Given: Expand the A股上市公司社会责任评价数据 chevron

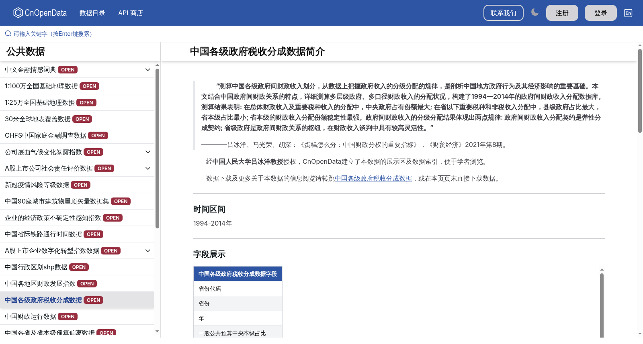Looking at the screenshot, I should (148, 168).
